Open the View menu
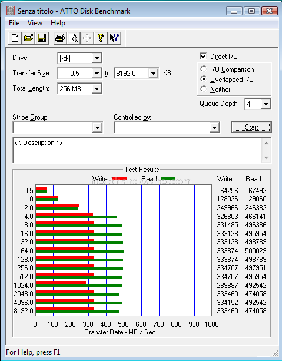The width and height of the screenshot is (282, 361). pos(35,23)
